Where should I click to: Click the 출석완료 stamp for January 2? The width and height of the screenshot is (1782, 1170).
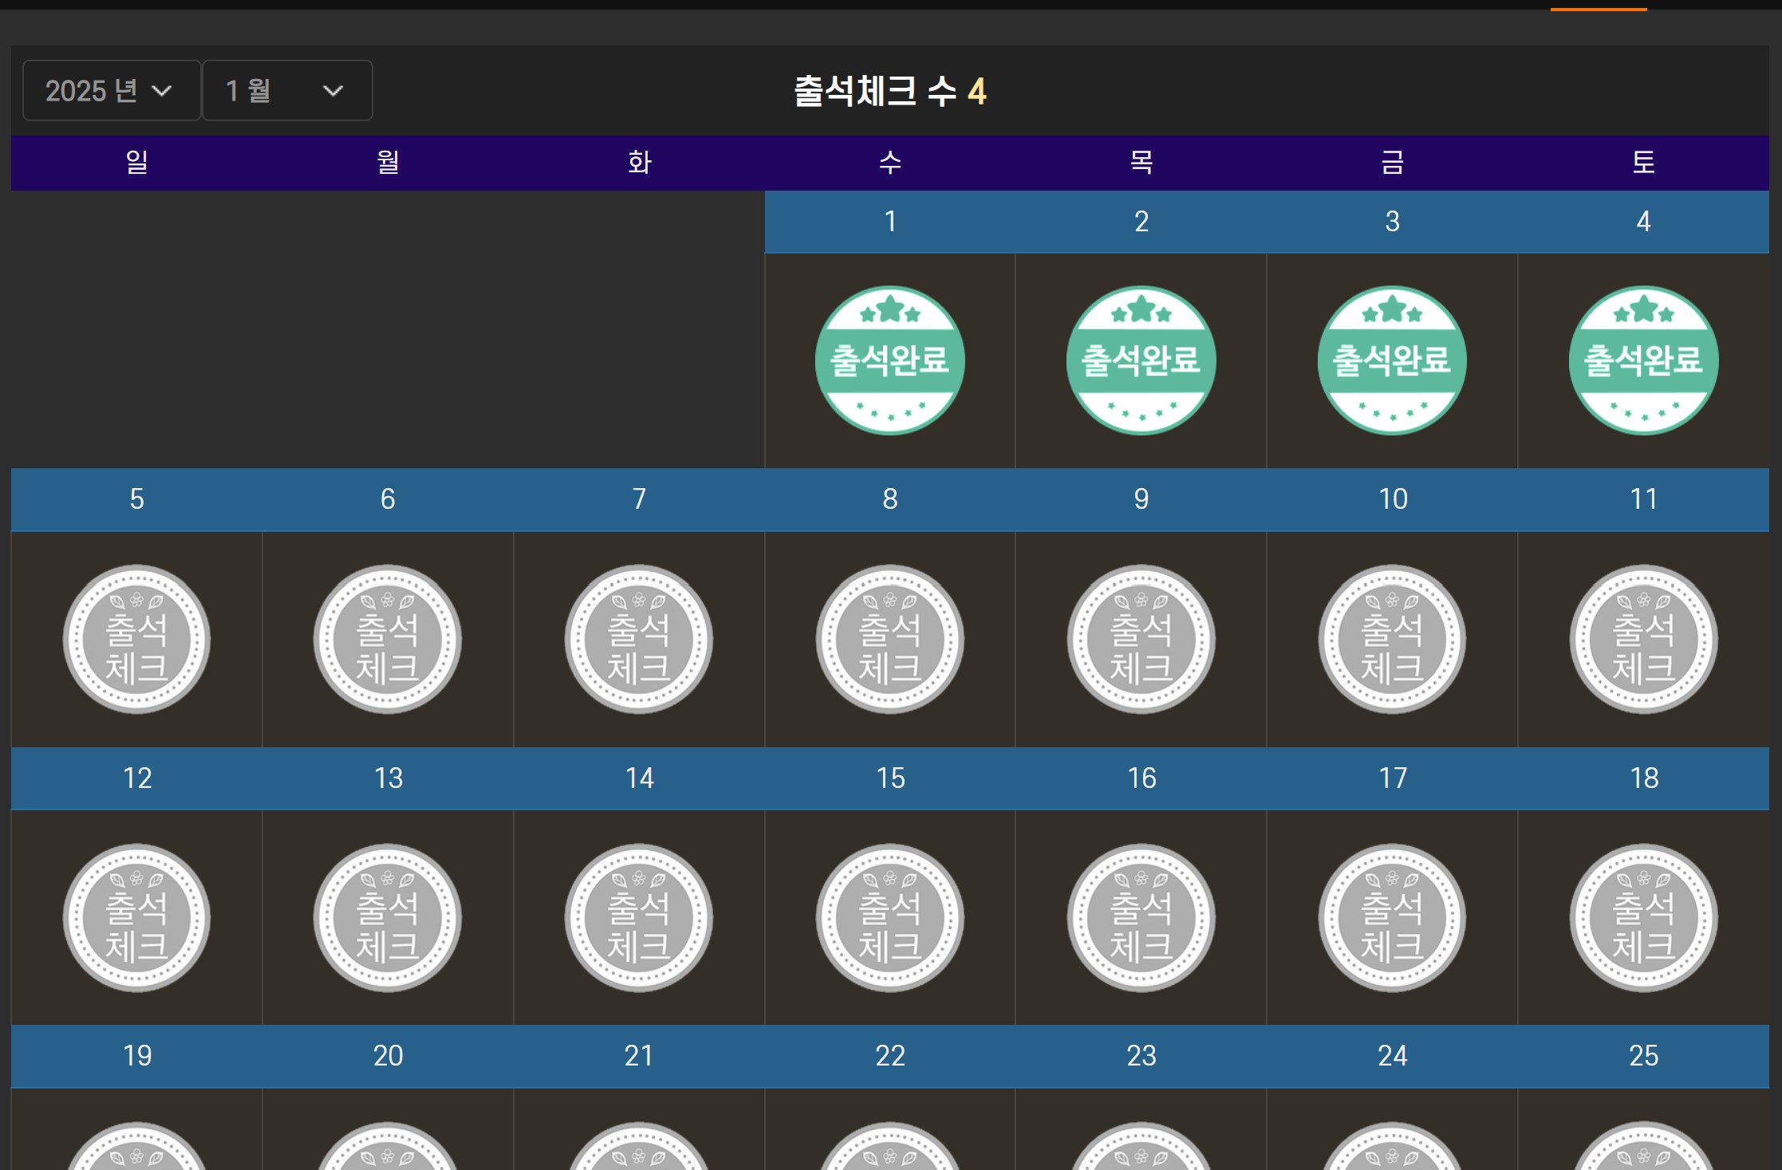click(1141, 360)
